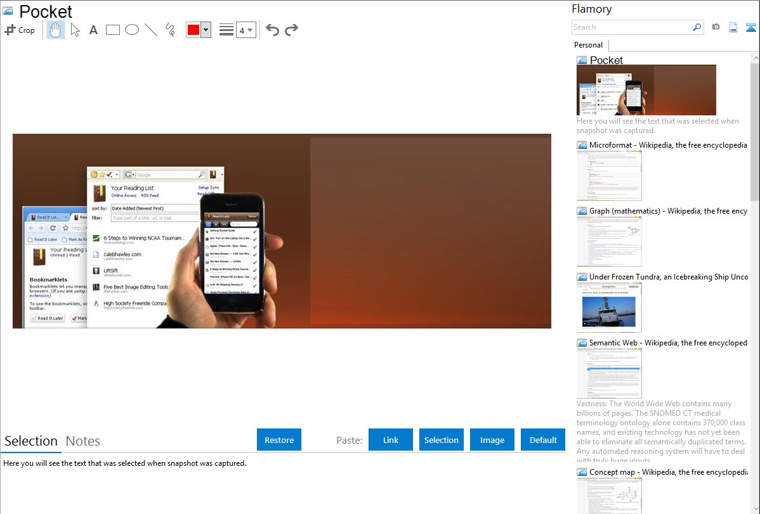This screenshot has height=514, width=760.
Task: Paste as Link
Action: 391,440
